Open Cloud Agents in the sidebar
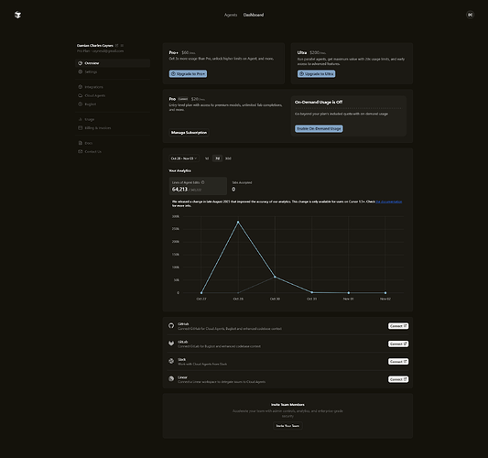 click(x=113, y=95)
